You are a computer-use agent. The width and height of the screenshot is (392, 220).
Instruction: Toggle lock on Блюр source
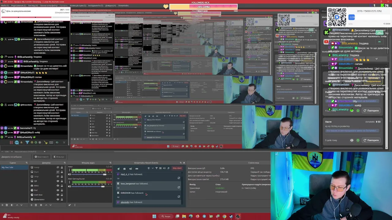click(x=62, y=167)
